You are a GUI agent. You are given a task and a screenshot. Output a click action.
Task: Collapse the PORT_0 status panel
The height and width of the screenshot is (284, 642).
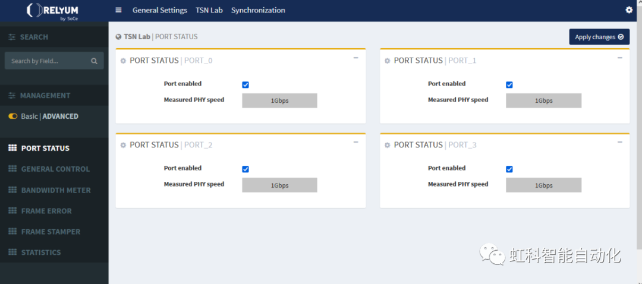[x=355, y=58]
